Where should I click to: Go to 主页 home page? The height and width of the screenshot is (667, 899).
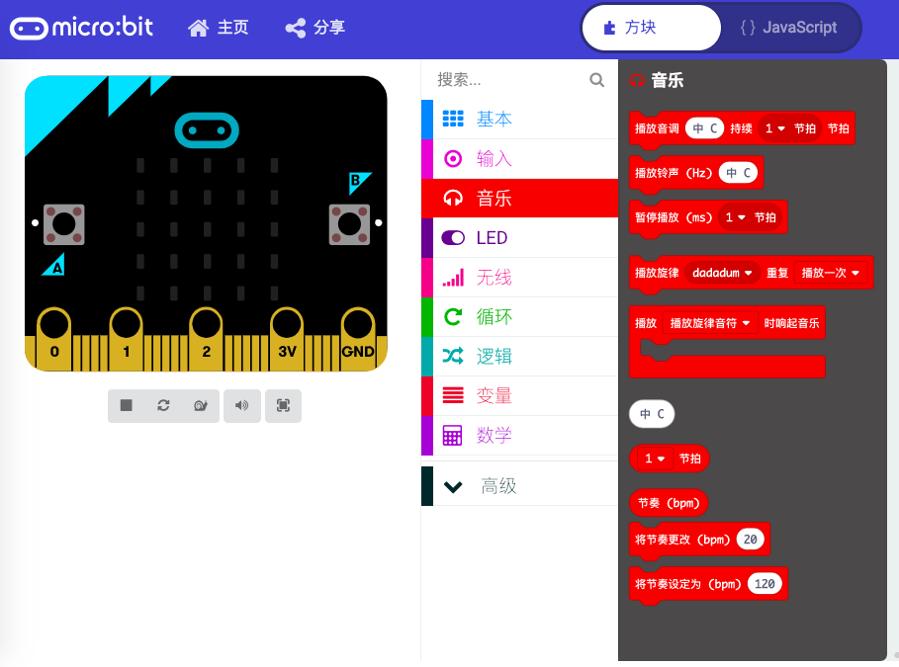pos(218,28)
